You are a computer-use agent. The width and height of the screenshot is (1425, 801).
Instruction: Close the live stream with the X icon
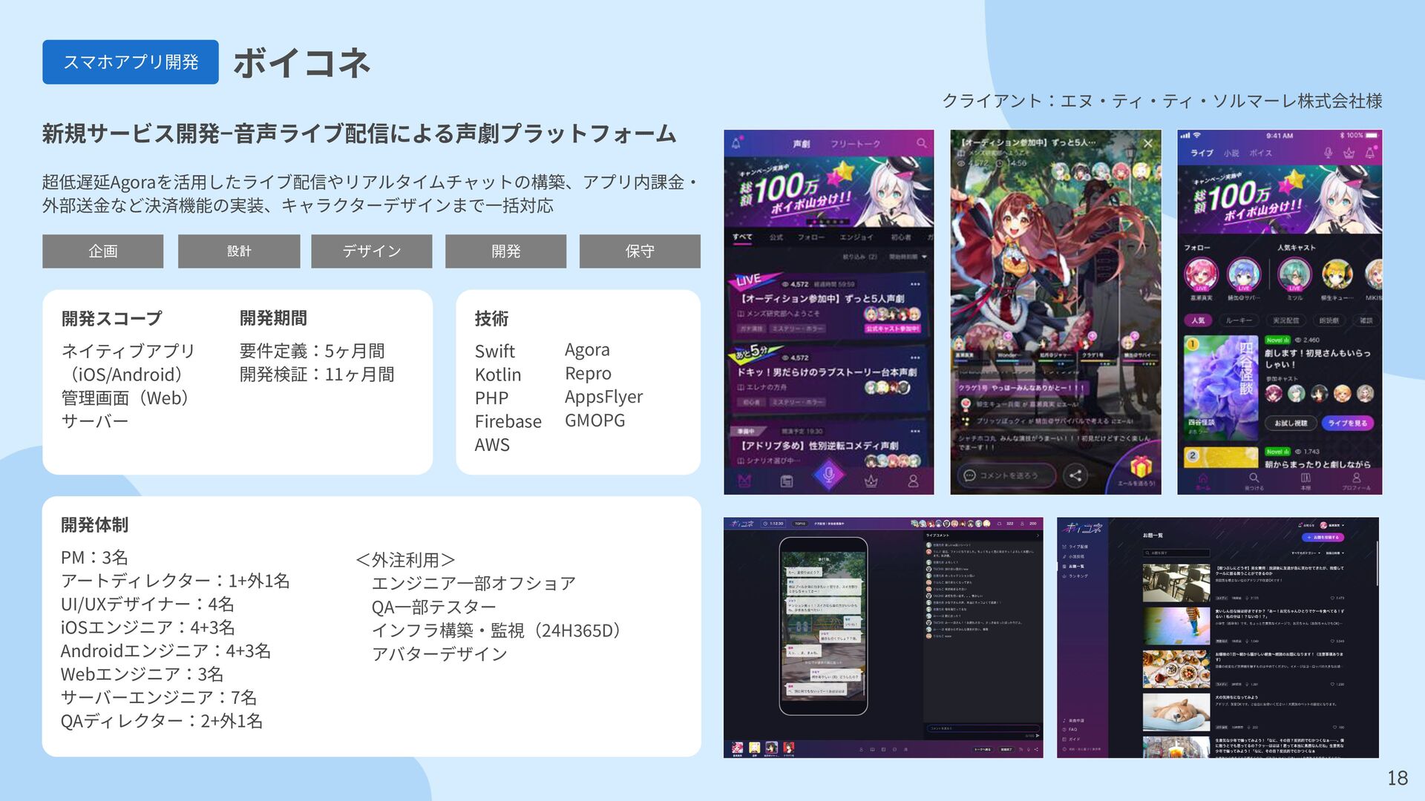[x=1147, y=143]
